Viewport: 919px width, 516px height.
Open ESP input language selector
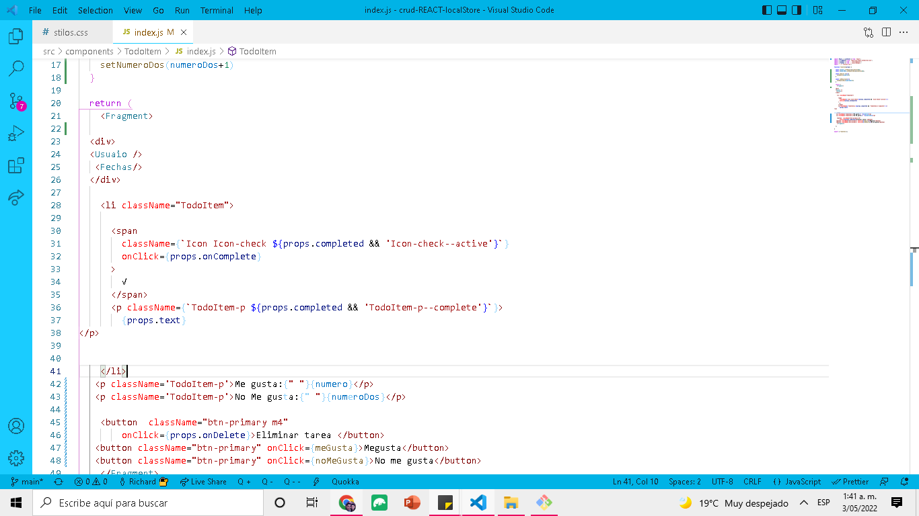click(x=823, y=503)
